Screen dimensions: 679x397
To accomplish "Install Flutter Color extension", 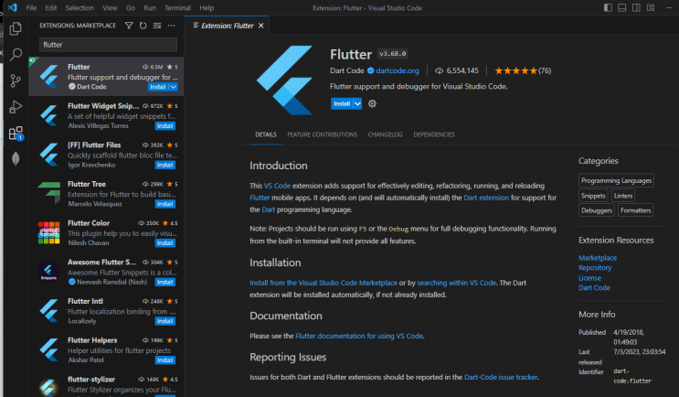I will 165,242.
